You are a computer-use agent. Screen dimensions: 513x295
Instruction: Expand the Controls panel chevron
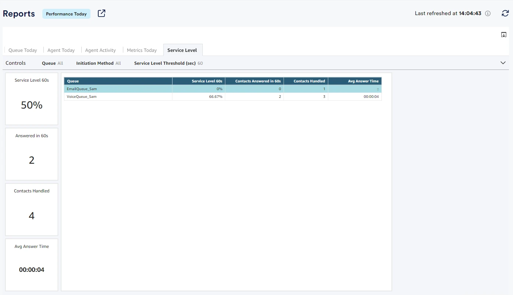coord(503,63)
